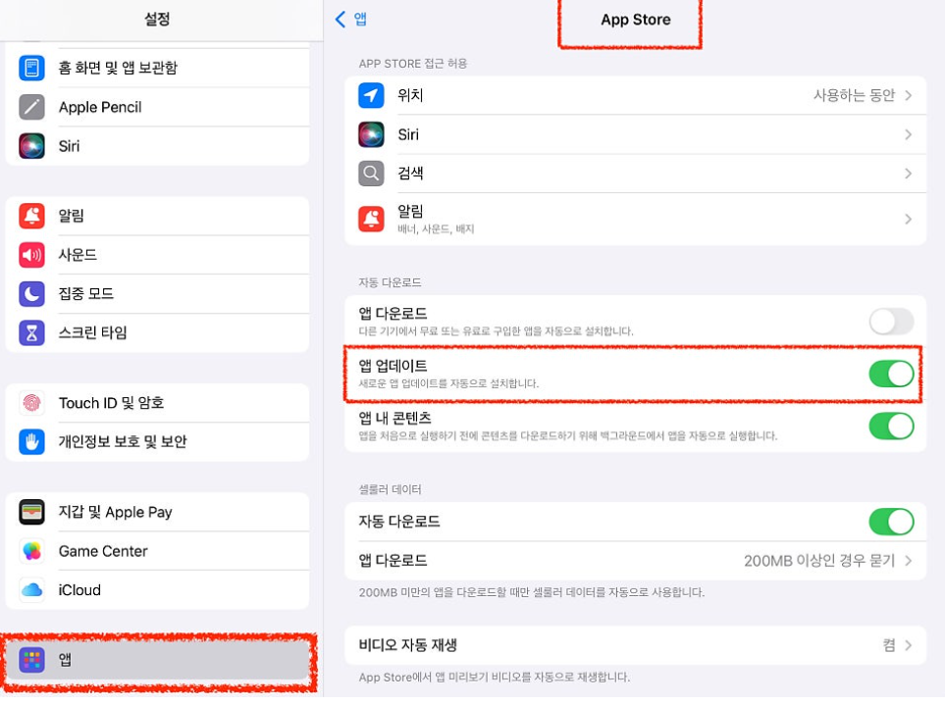Tap the 검색 magnifier icon

371,174
